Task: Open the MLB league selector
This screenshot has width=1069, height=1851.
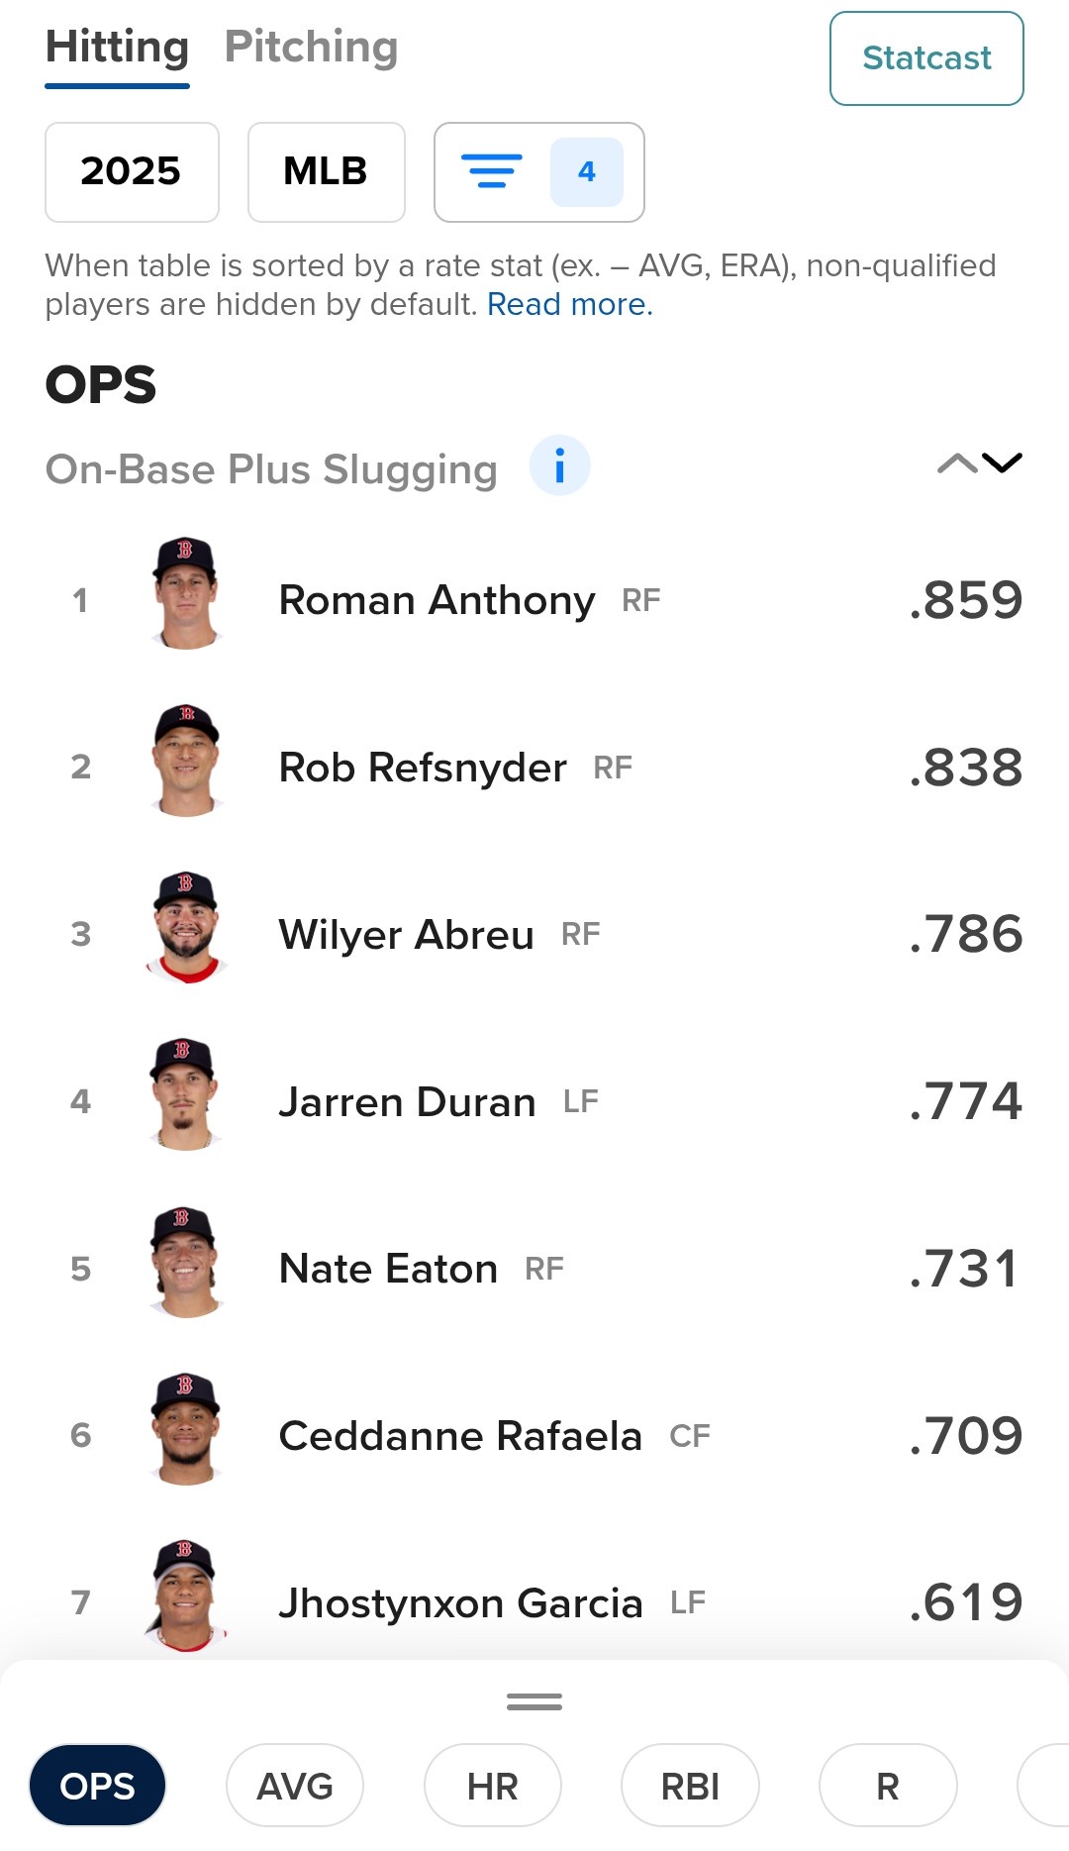Action: point(326,172)
